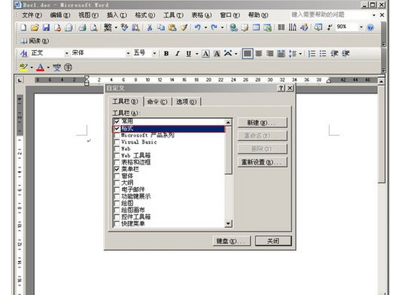Expand the font color dropdown arrow
399x295 pixels.
coord(48,67)
